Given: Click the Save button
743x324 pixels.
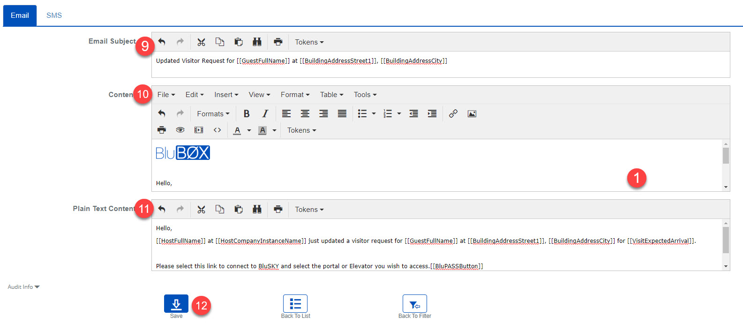Looking at the screenshot, I should (176, 304).
